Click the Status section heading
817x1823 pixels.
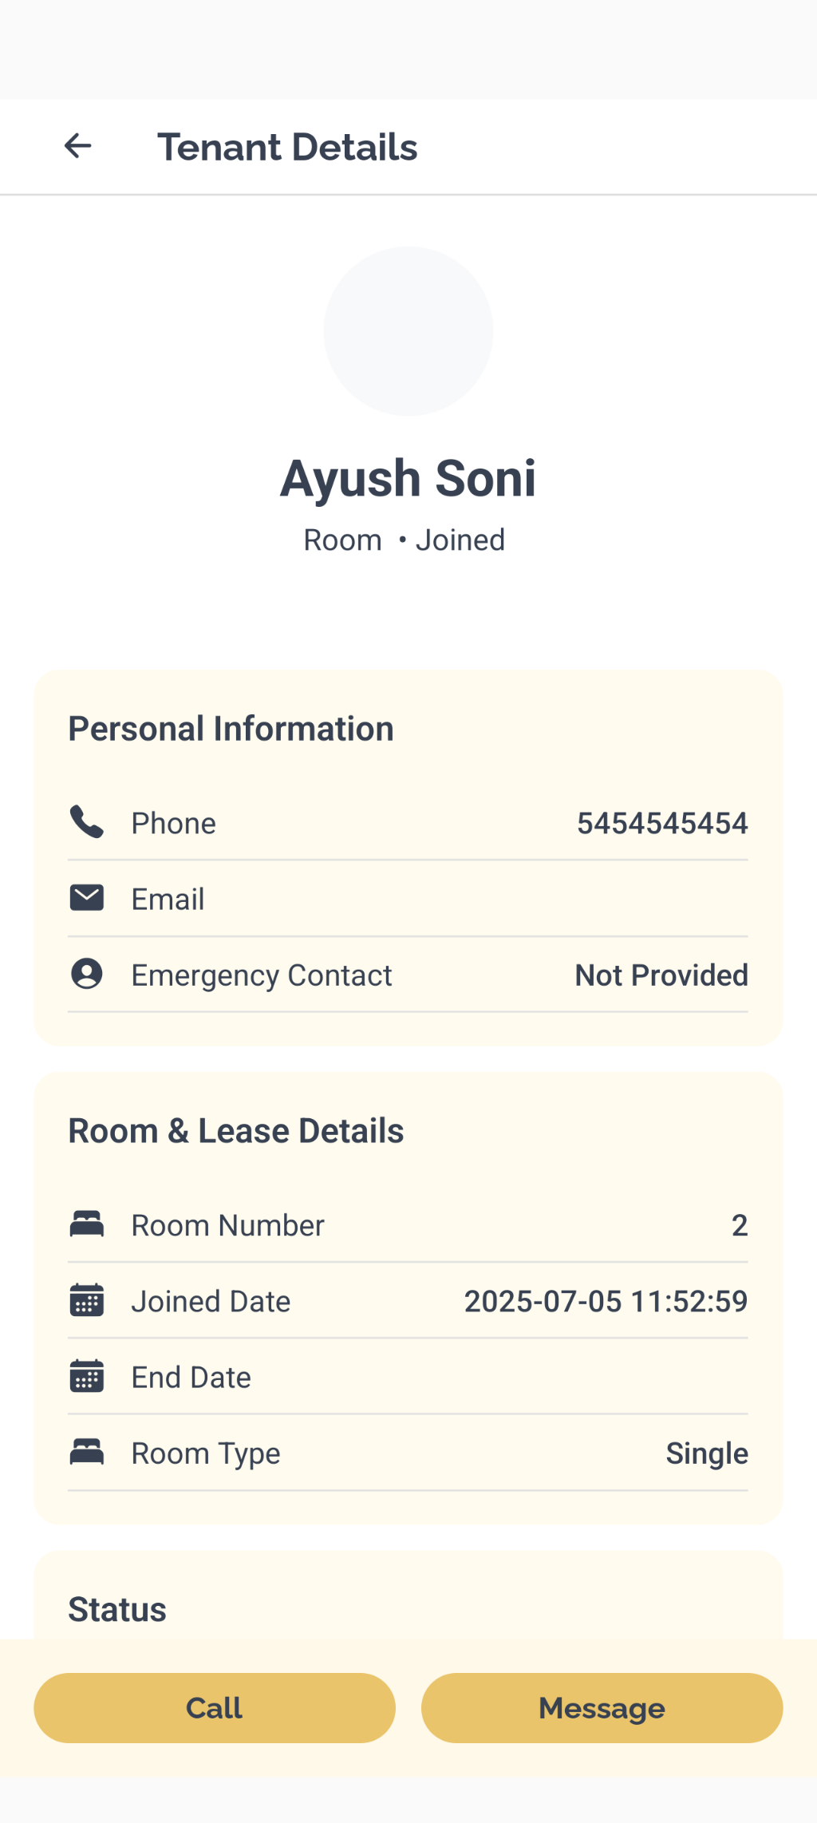pos(117,1610)
